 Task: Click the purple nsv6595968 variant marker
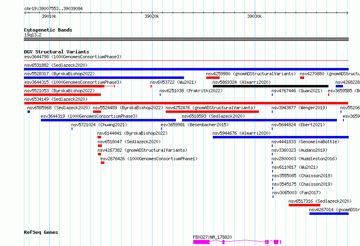pyautogui.click(x=29, y=112)
